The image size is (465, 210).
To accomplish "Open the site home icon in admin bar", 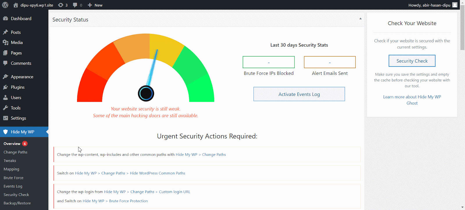I will (16, 5).
